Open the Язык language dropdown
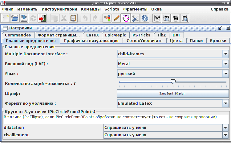The image size is (231, 143). tap(225, 74)
